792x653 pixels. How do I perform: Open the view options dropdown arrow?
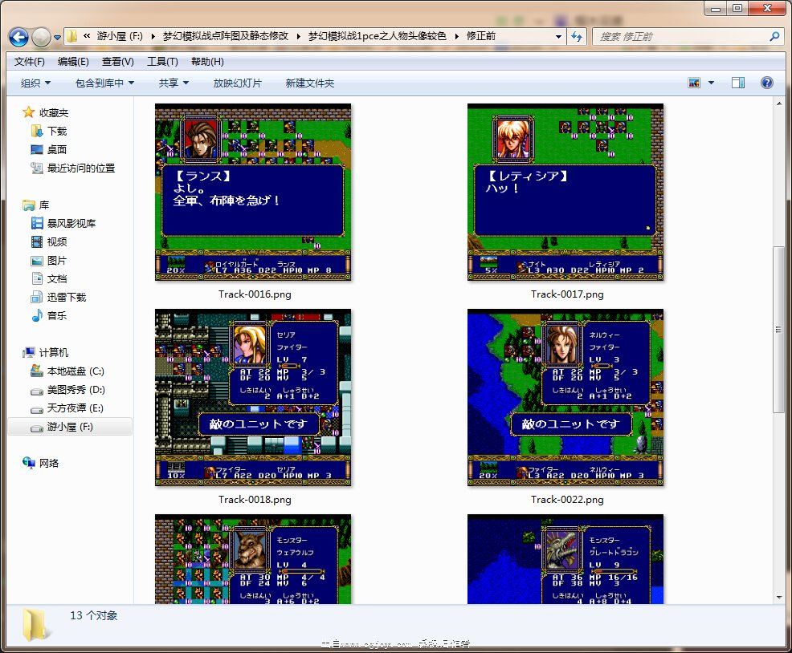click(x=710, y=83)
